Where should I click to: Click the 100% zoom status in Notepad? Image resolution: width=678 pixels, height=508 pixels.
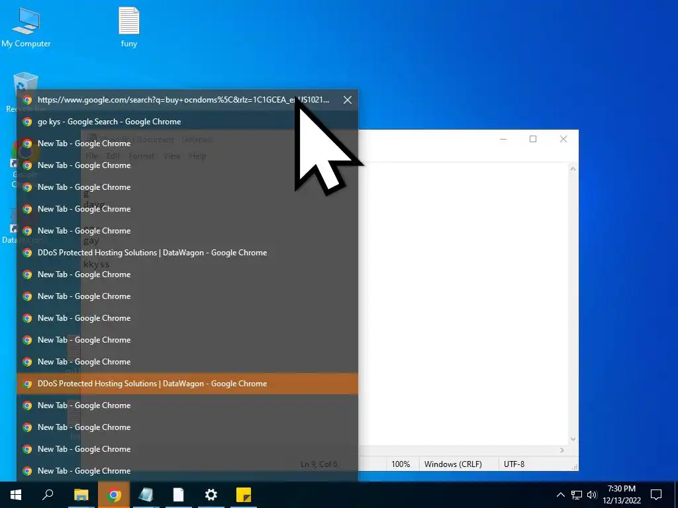tap(401, 464)
